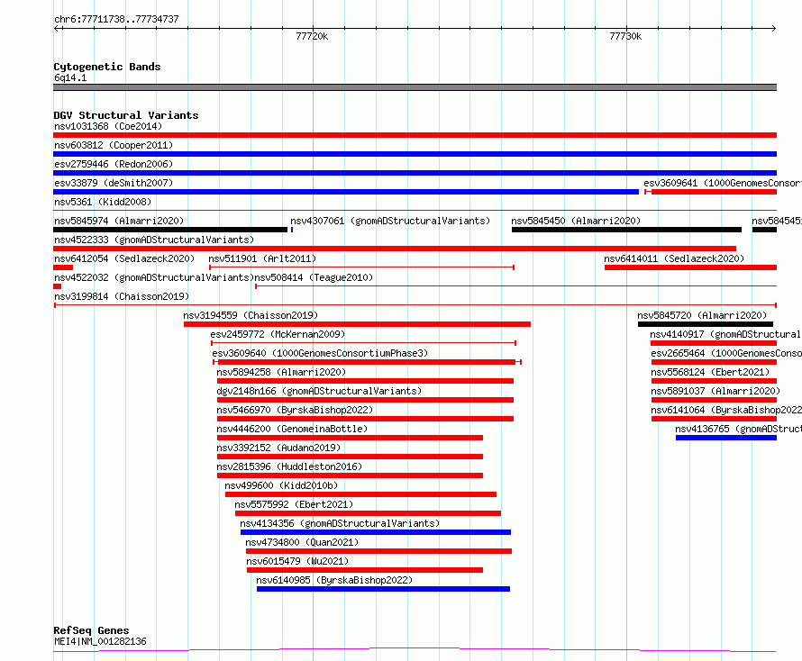Select nsv6412054 (Sedlazeck2020) label
Screen dimensions: 802x661
tap(124, 258)
